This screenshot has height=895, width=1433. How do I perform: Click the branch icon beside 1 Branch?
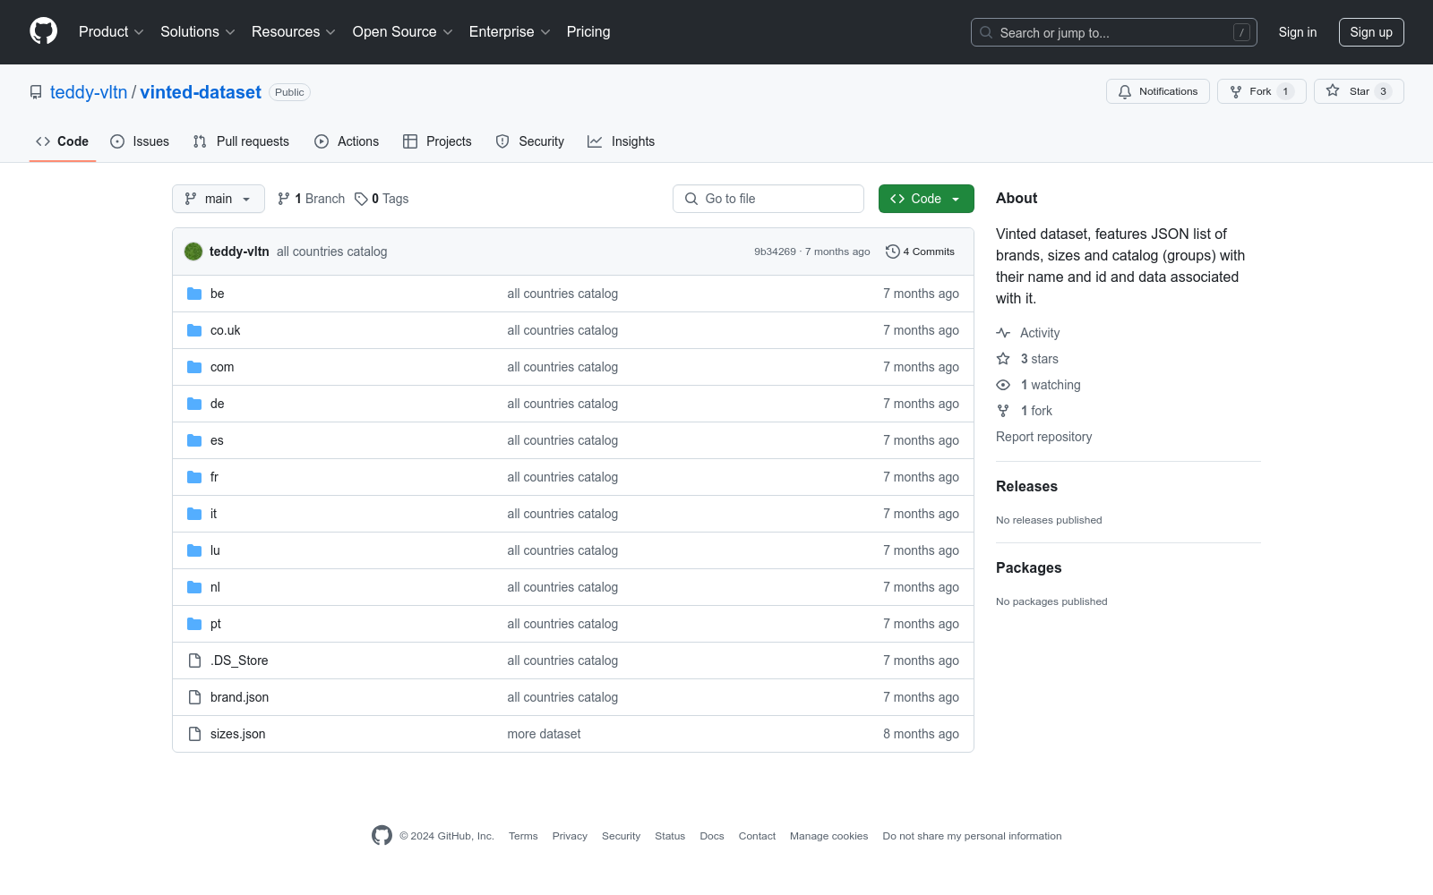(284, 199)
